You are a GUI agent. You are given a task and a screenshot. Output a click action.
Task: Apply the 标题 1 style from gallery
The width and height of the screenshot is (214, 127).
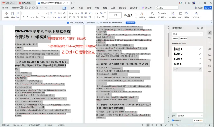pos(128,15)
